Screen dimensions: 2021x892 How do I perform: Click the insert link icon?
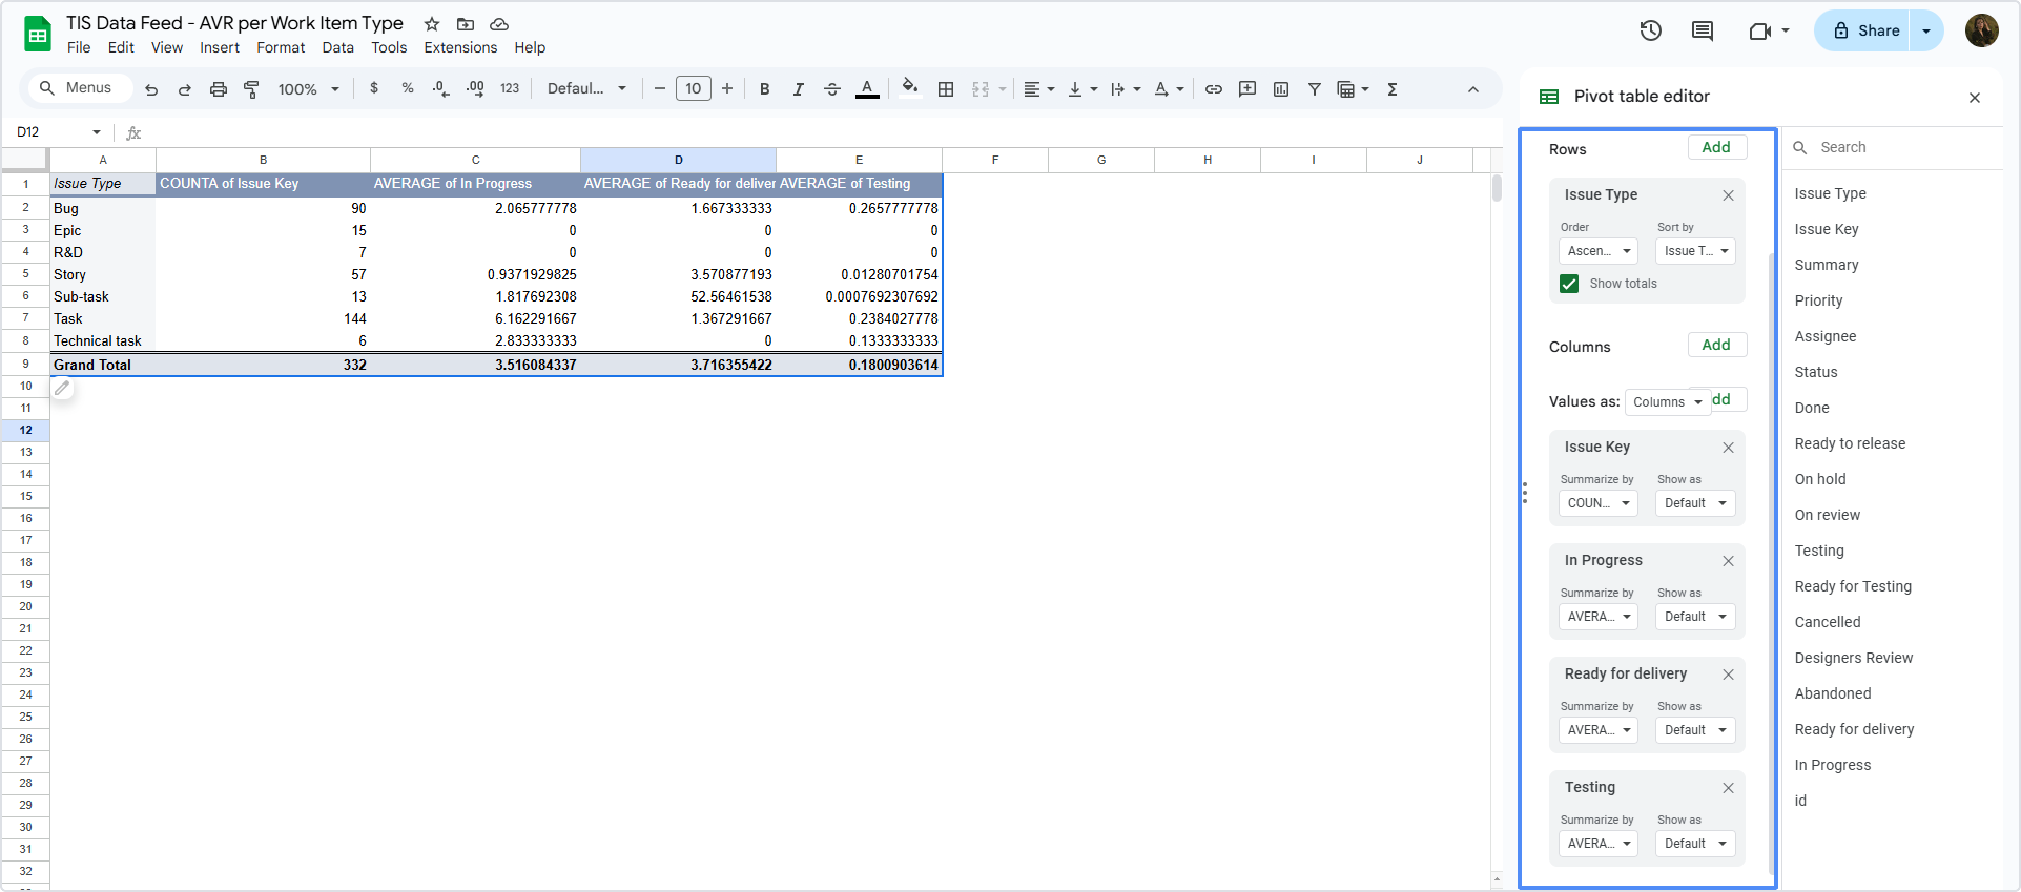(x=1213, y=89)
